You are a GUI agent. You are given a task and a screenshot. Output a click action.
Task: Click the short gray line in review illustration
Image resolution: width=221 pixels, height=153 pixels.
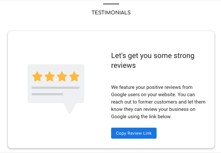[x=47, y=94]
